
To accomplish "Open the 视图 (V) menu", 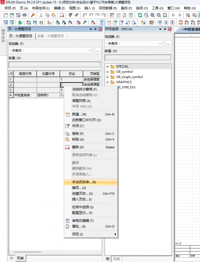I will 75,8.
